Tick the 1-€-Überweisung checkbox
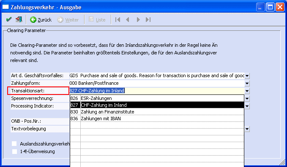287x167 pixels. (14, 151)
